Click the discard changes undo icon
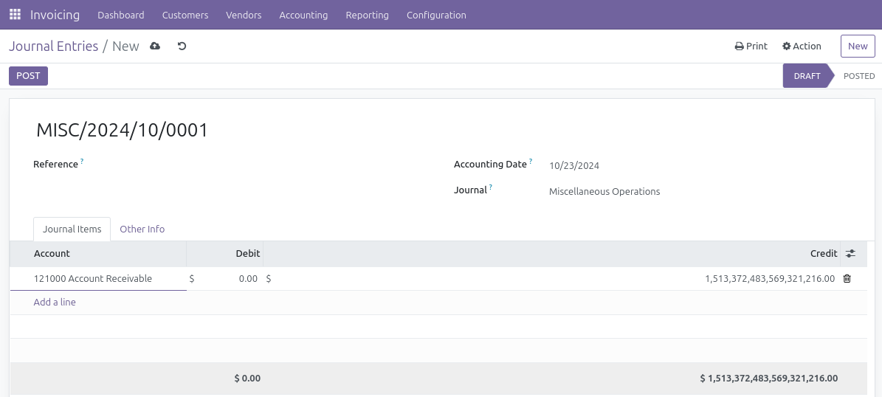Screen dimensions: 882x397 tap(182, 46)
